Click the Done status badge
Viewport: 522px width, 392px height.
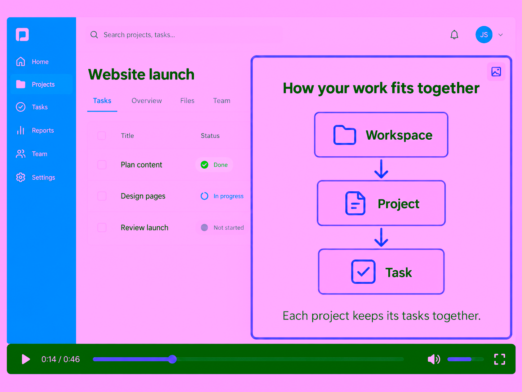click(214, 165)
